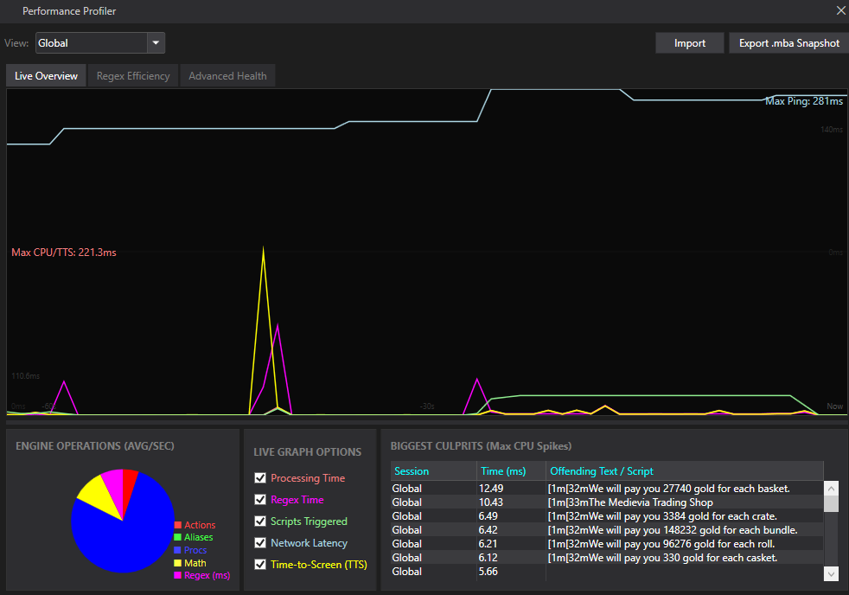Open the Advanced Health tab

click(x=227, y=76)
